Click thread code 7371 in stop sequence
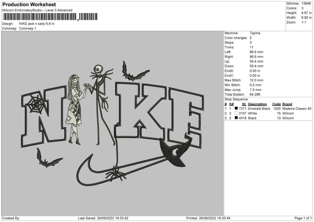The height and width of the screenshot is (222, 314). click(x=242, y=108)
